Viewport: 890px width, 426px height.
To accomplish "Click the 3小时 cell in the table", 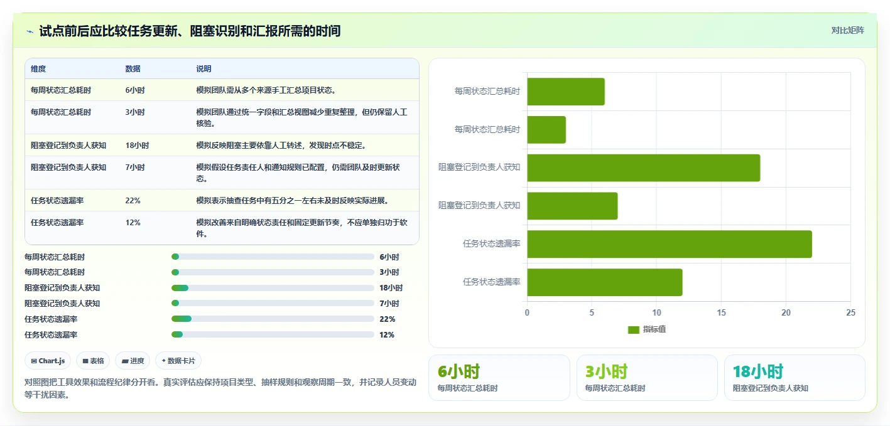I will click(135, 112).
